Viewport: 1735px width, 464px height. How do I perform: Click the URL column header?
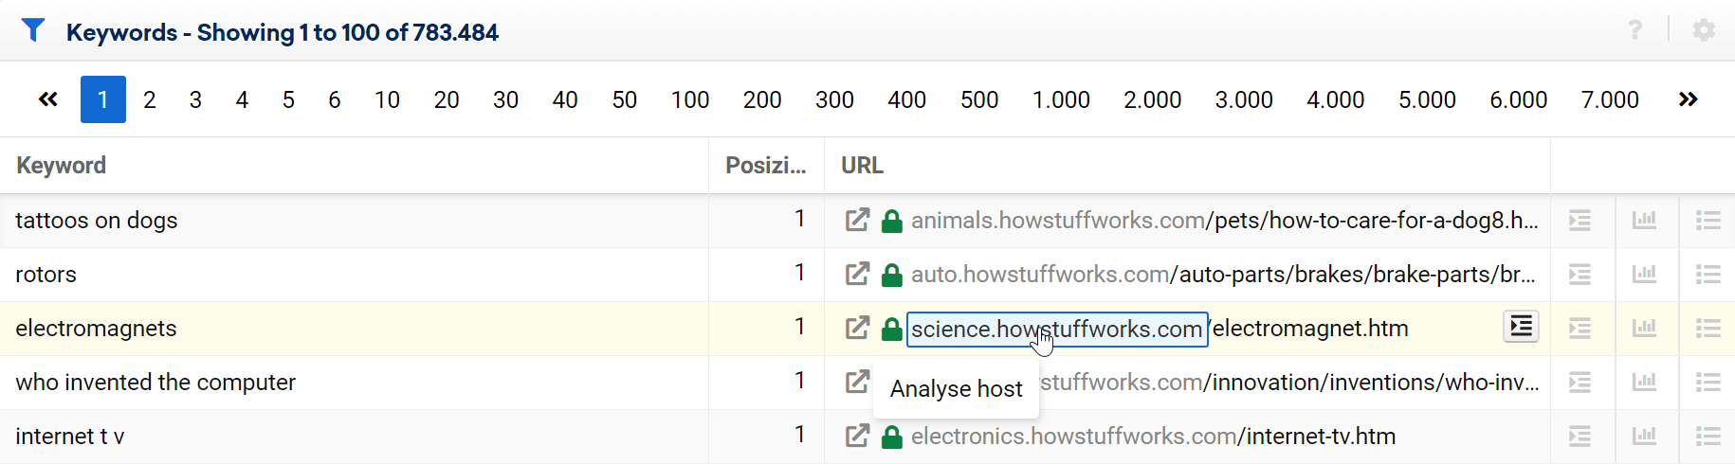tap(862, 166)
